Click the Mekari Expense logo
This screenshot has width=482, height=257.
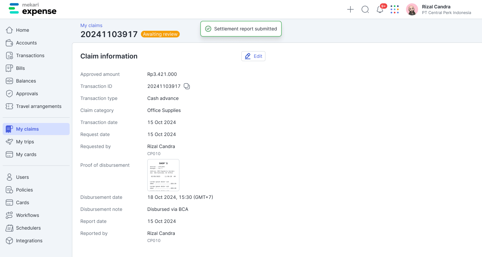(32, 9)
